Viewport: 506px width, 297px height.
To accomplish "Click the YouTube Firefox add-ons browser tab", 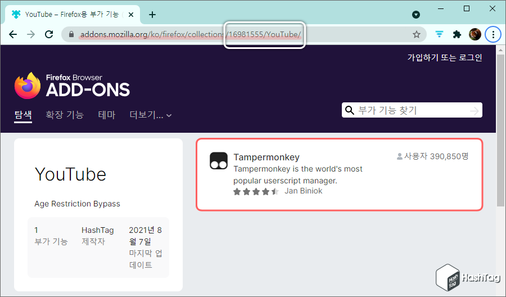I will [x=73, y=15].
